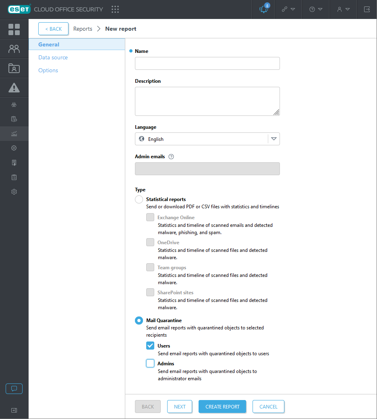
Task: Uncheck the Users checkbox
Action: click(150, 346)
